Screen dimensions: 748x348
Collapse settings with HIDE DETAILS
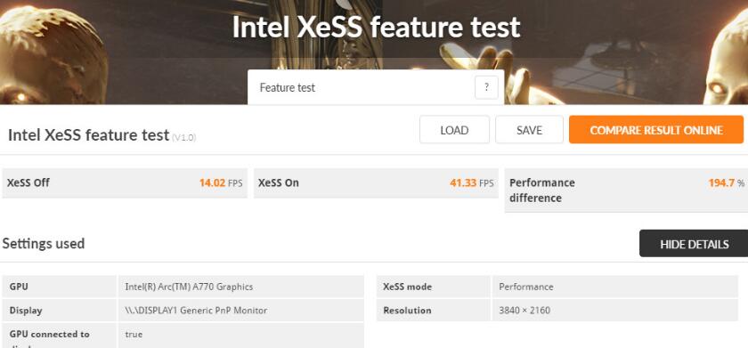click(694, 244)
